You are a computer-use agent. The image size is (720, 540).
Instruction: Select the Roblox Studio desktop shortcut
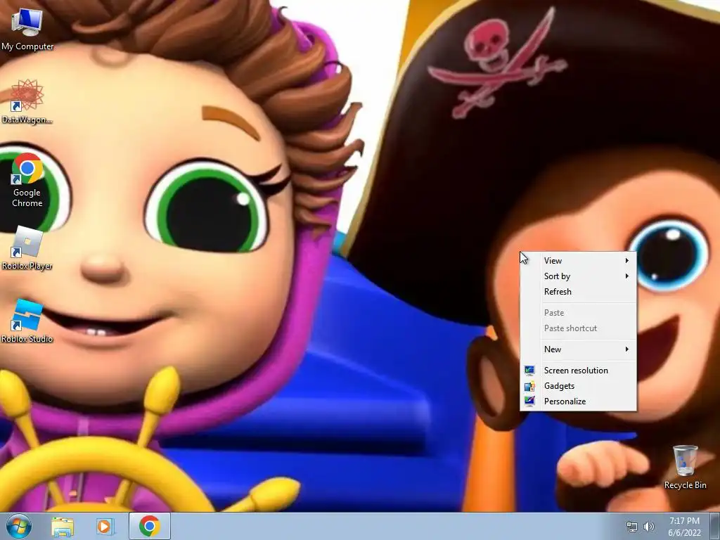tap(27, 321)
